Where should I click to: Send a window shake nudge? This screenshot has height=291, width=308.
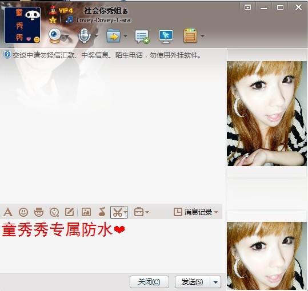coord(54,212)
